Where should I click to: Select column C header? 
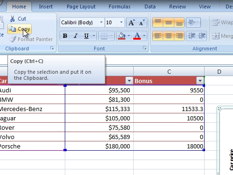[169, 71]
